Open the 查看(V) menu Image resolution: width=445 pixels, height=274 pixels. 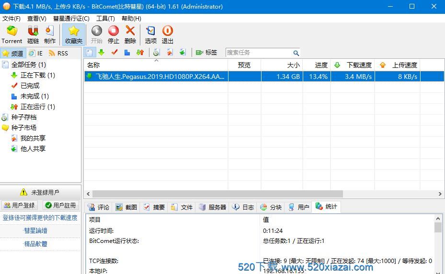tap(36, 19)
